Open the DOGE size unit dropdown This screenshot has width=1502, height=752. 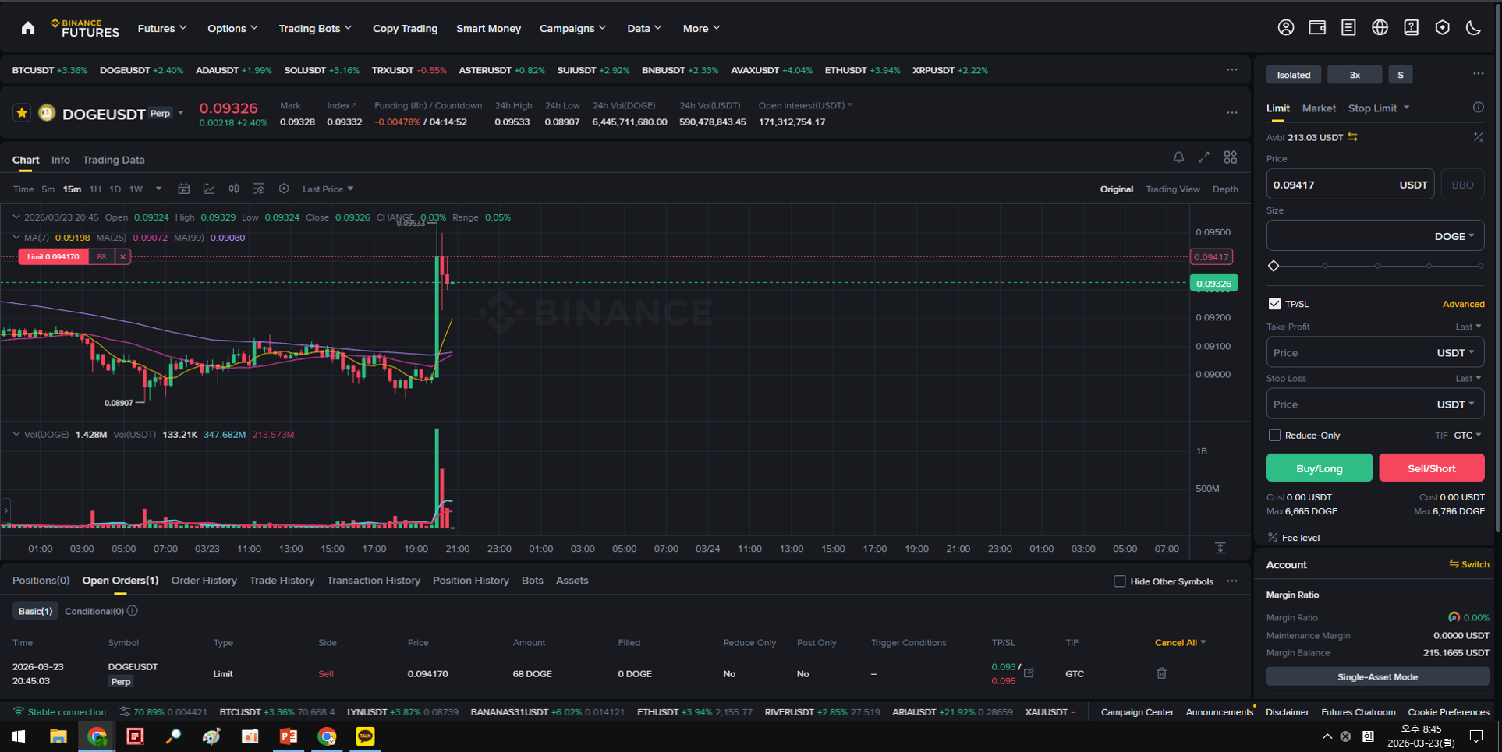1454,236
